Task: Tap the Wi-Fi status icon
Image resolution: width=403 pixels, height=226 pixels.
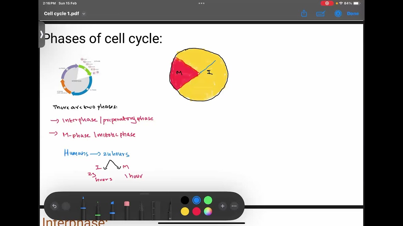Action: pos(341,3)
